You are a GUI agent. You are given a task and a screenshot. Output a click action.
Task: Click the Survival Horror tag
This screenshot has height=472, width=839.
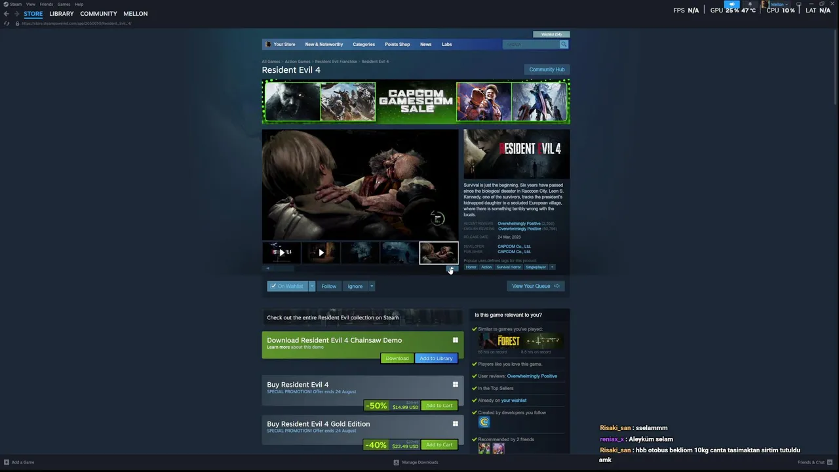pyautogui.click(x=509, y=267)
